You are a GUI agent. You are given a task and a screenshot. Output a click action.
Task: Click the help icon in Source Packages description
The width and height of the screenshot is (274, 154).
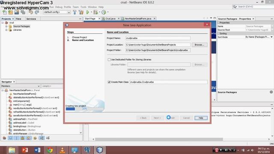pyautogui.click(x=271, y=92)
